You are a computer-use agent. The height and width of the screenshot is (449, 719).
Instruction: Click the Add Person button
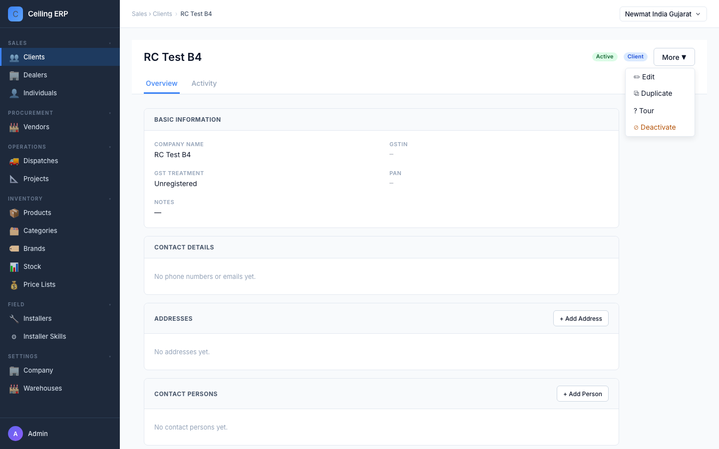click(582, 394)
